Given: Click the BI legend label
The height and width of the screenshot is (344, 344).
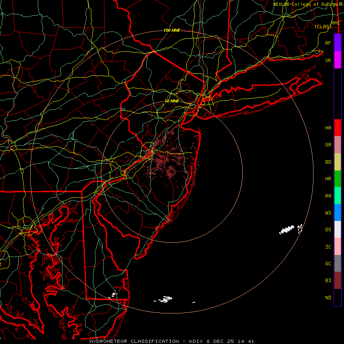Looking at the screenshot, I should click(328, 281).
